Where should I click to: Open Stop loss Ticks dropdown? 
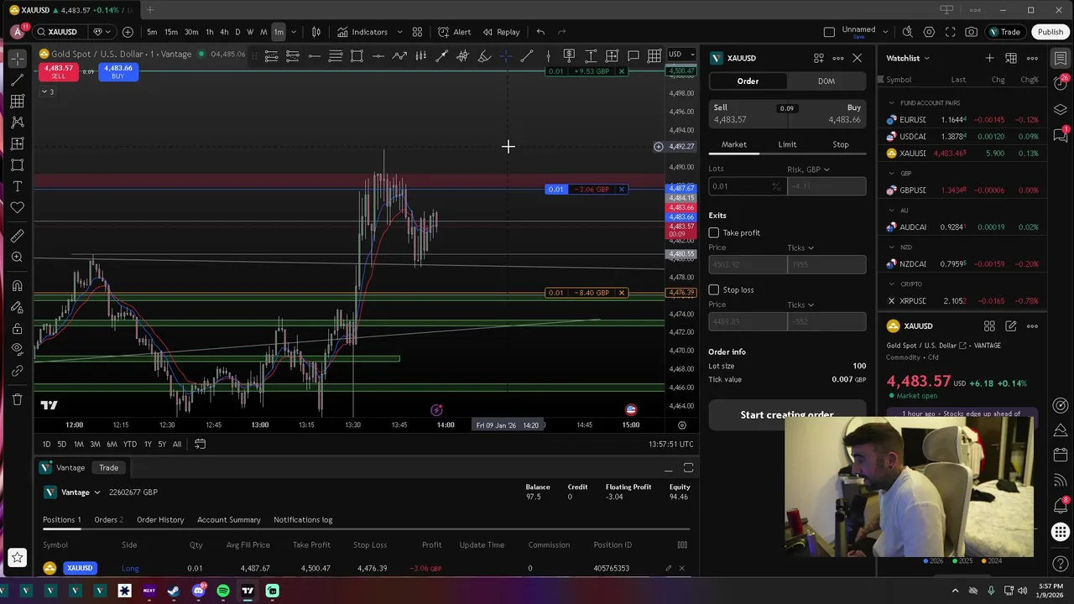tap(800, 305)
